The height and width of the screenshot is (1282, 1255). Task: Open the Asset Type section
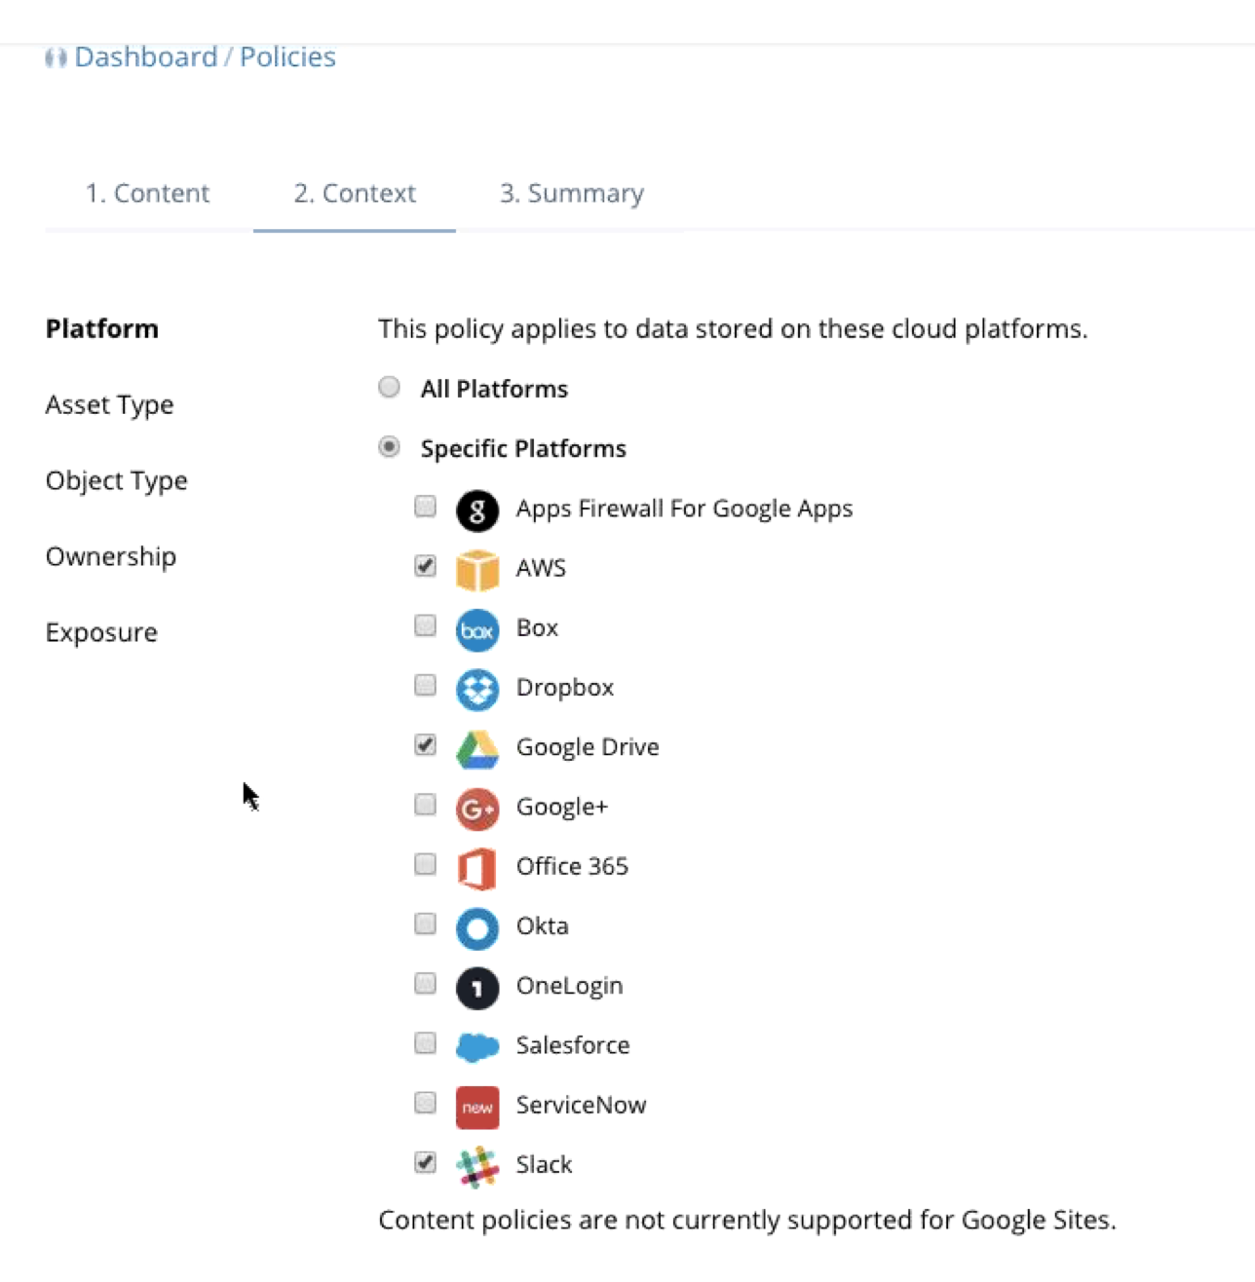tap(109, 404)
